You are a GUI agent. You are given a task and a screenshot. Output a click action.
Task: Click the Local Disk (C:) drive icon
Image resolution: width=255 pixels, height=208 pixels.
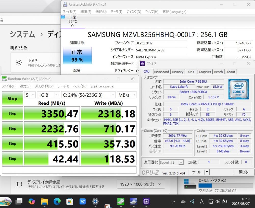(190, 184)
